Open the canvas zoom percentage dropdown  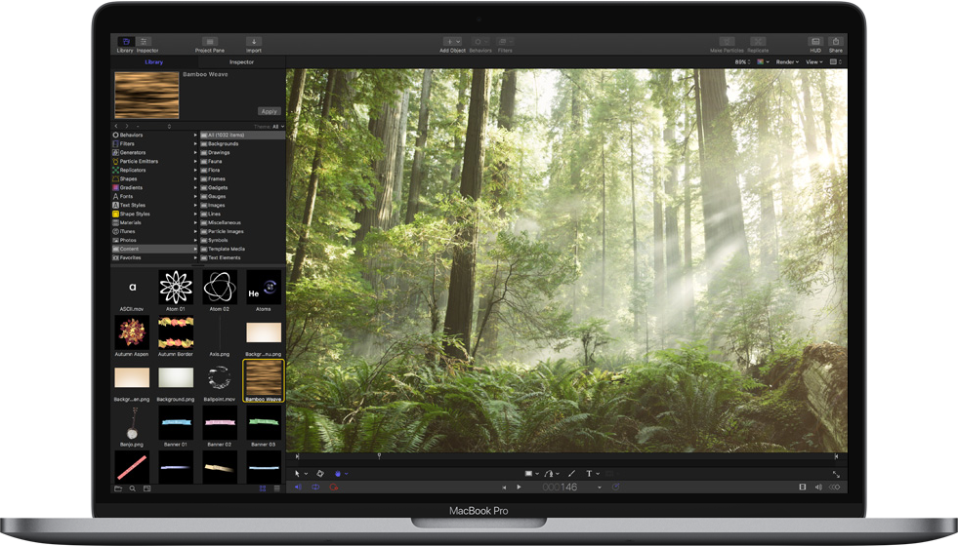(744, 61)
